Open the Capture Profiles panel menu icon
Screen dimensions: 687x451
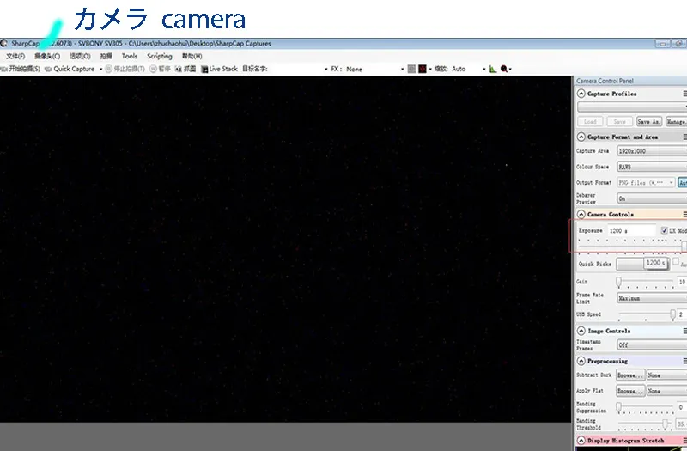(x=684, y=94)
